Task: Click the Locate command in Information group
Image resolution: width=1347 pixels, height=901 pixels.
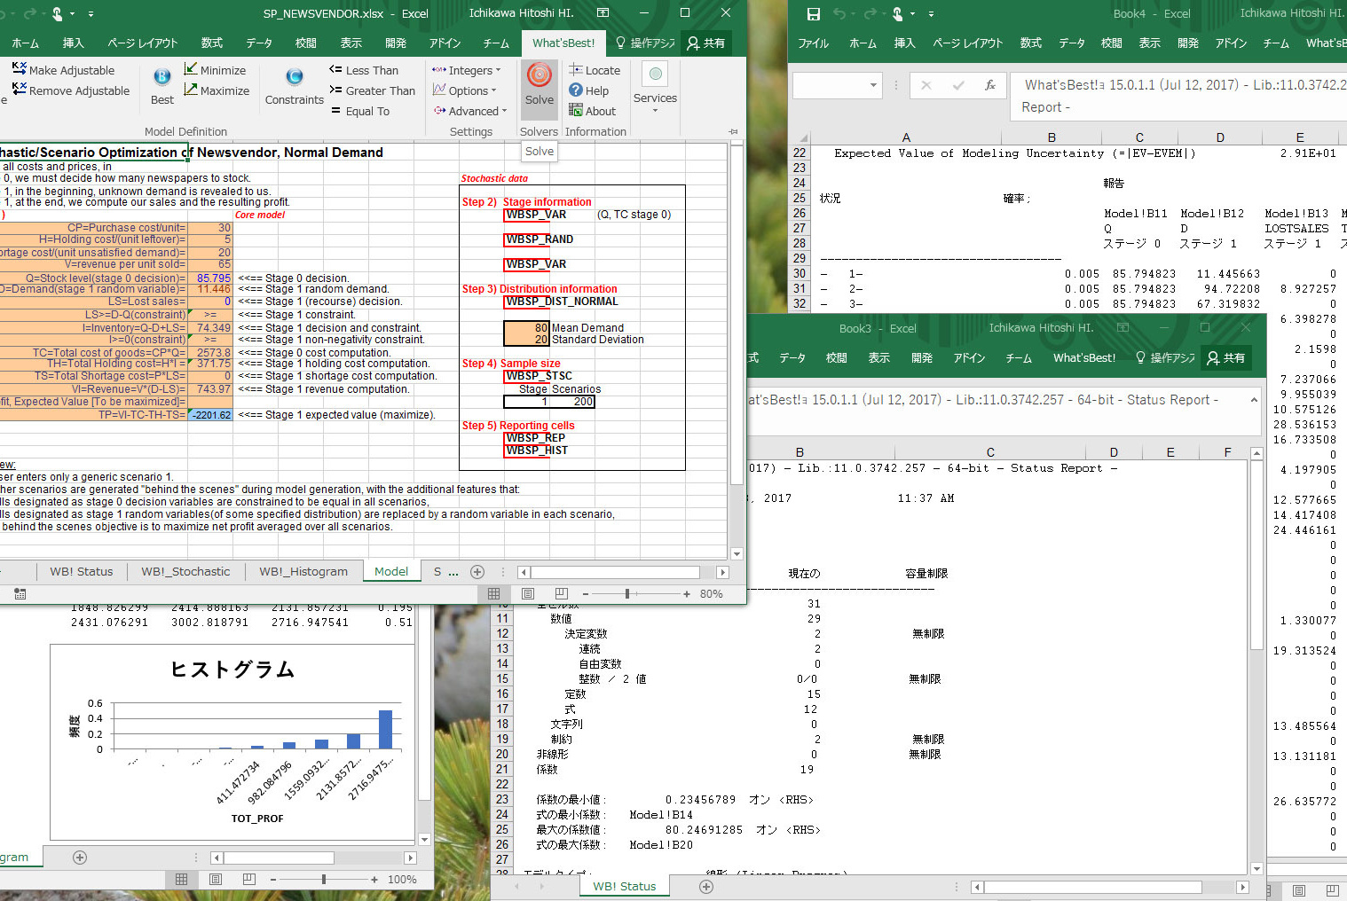Action: coord(595,70)
